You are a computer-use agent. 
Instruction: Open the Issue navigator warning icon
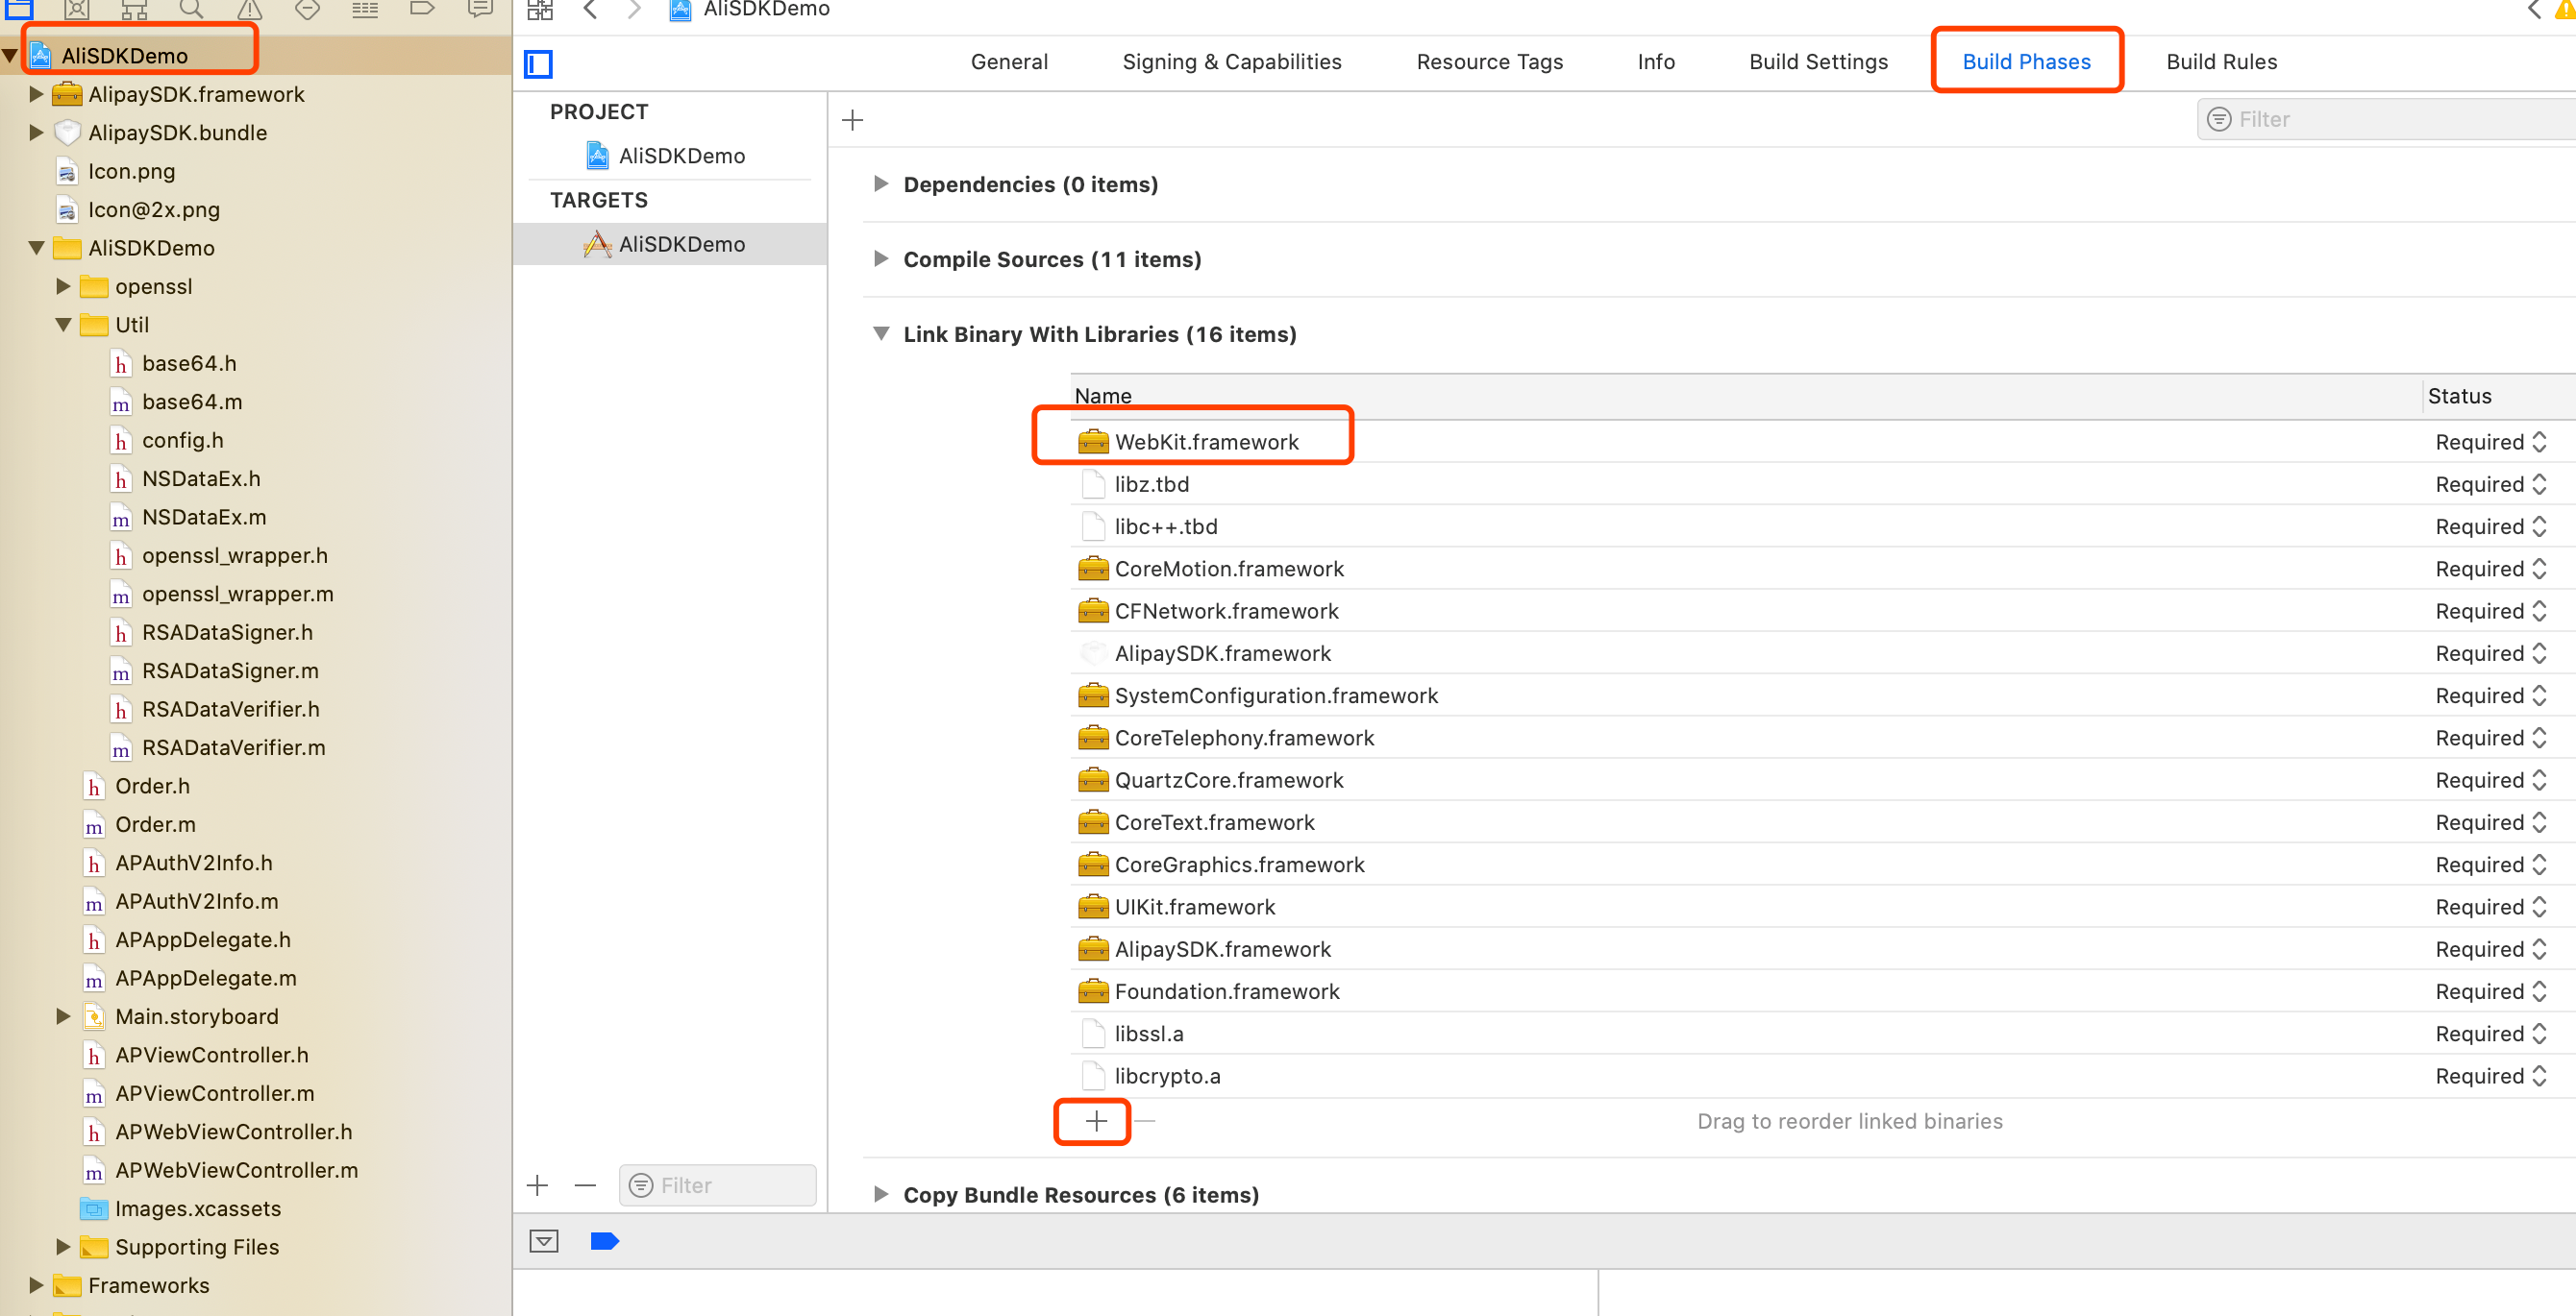click(x=249, y=10)
